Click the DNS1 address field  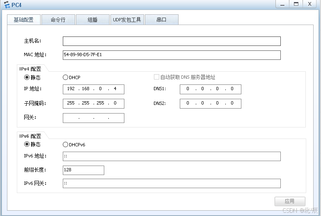coord(211,89)
